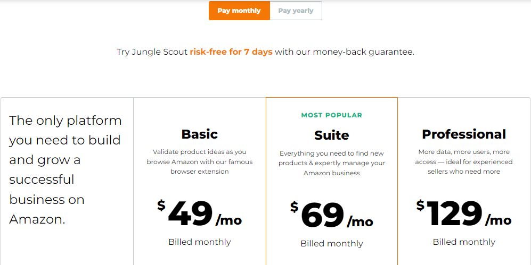The height and width of the screenshot is (265, 531).
Task: Switch to Pay yearly billing
Action: pyautogui.click(x=296, y=11)
